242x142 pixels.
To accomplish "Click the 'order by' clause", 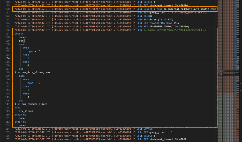I will tap(20, 122).
